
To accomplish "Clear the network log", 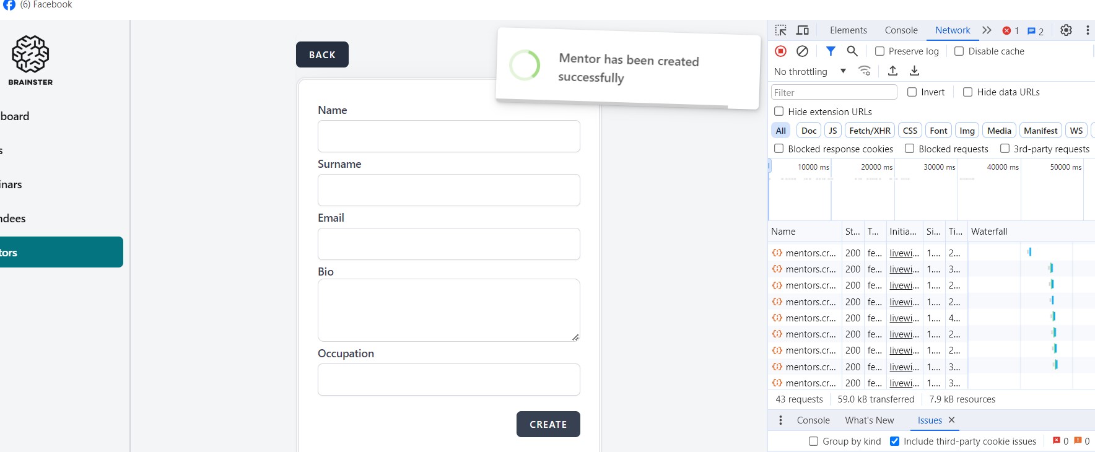I will coord(802,51).
